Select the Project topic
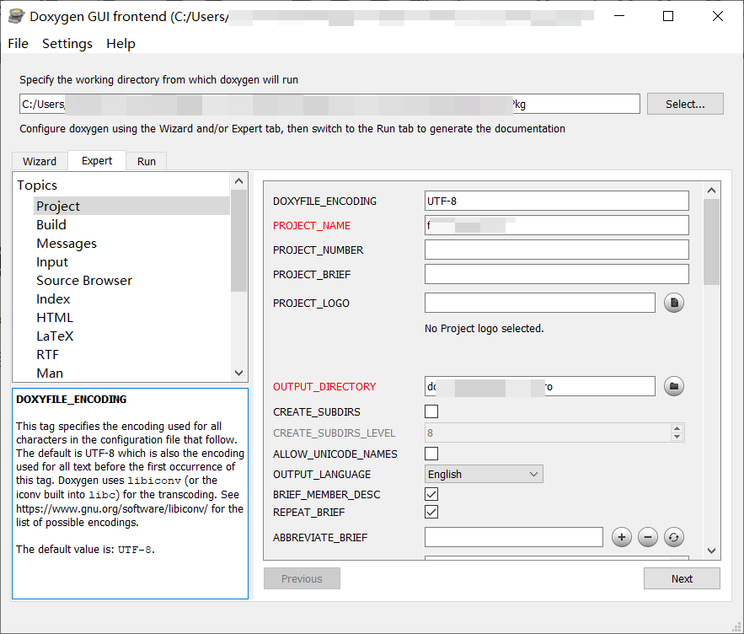The height and width of the screenshot is (634, 744). 131,206
